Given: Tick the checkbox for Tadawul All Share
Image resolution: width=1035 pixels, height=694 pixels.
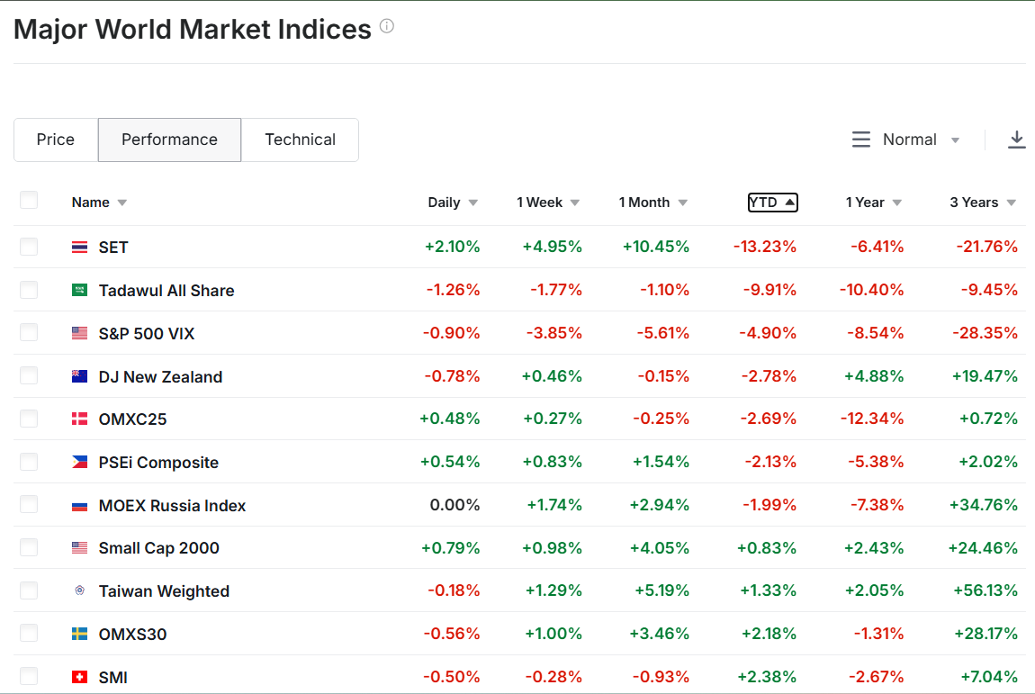Looking at the screenshot, I should click(29, 289).
